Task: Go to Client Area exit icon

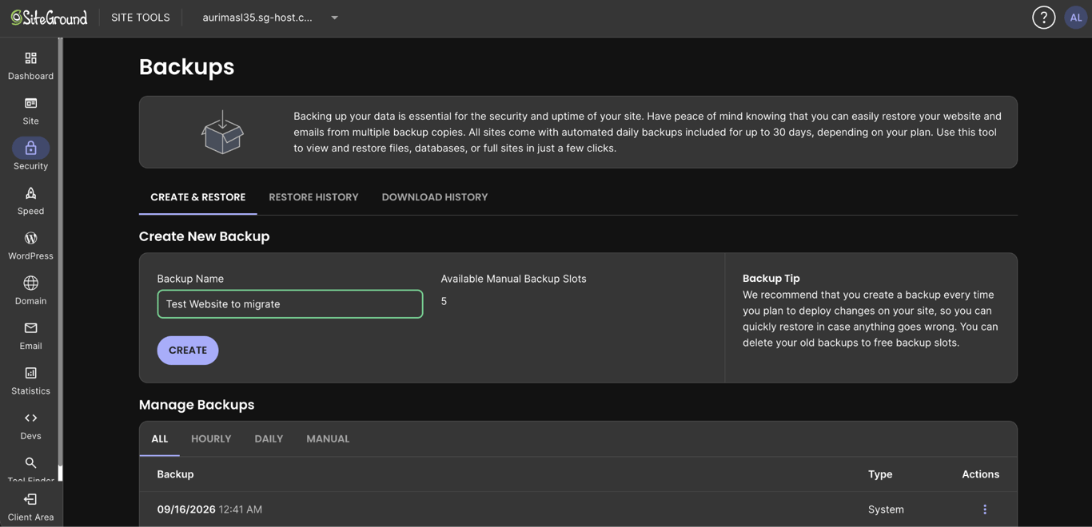Action: [x=30, y=500]
